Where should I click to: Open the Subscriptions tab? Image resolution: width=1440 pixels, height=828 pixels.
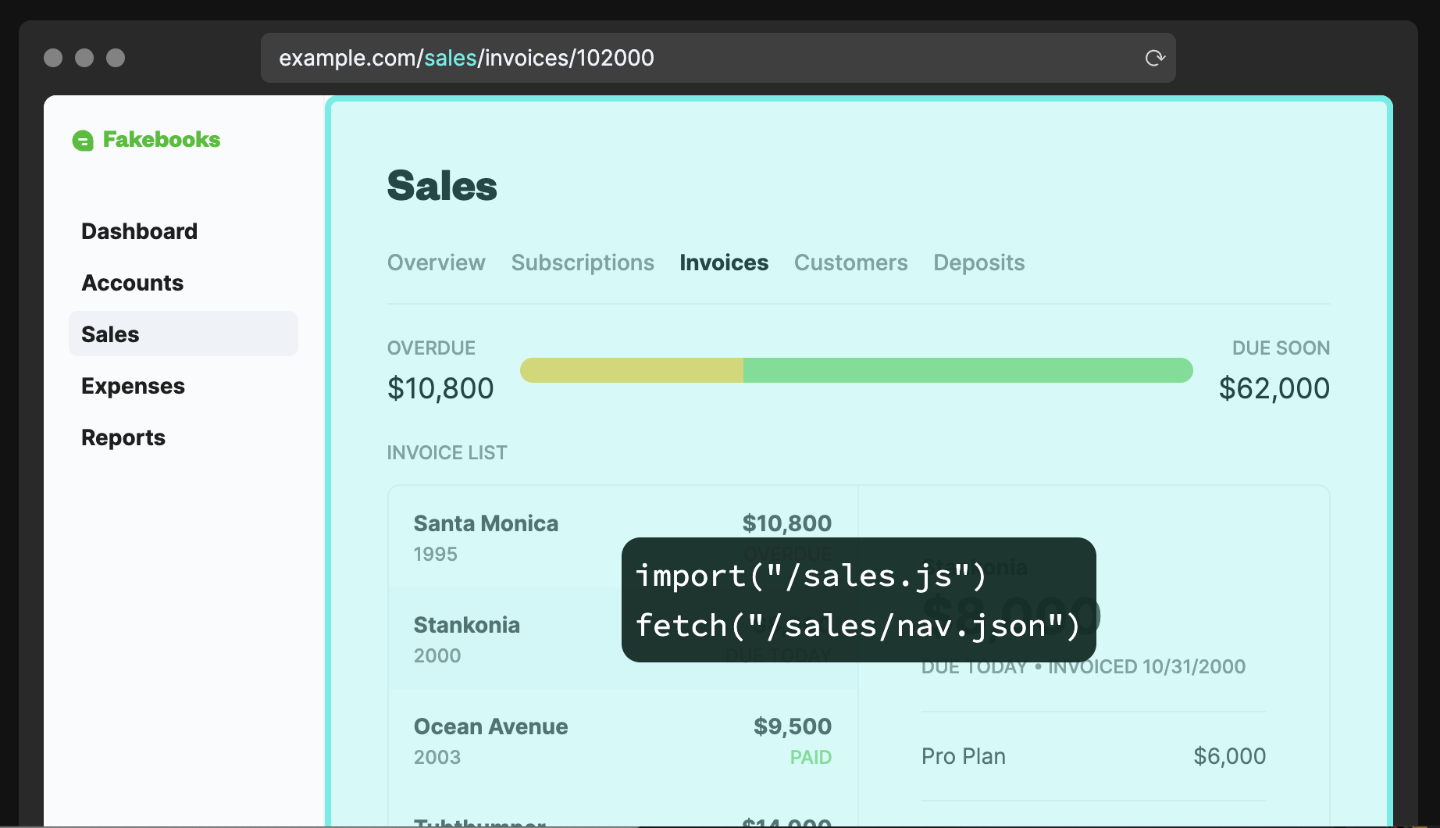(583, 262)
